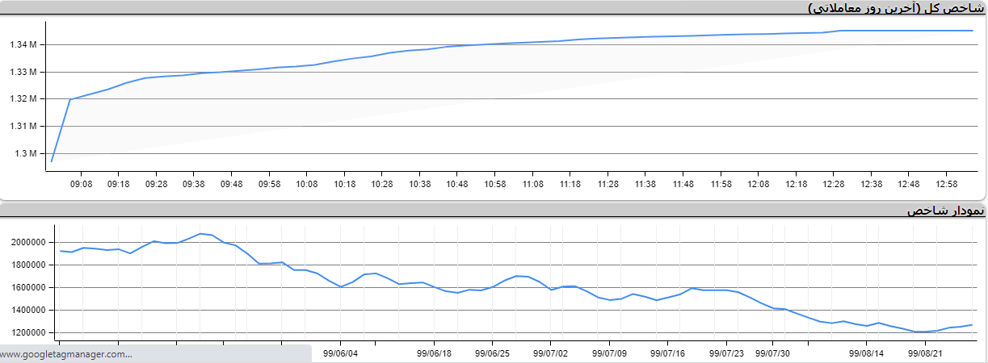The image size is (988, 363).
Task: Click the 'نمودار شاخص' chart header
Action: coord(945,211)
